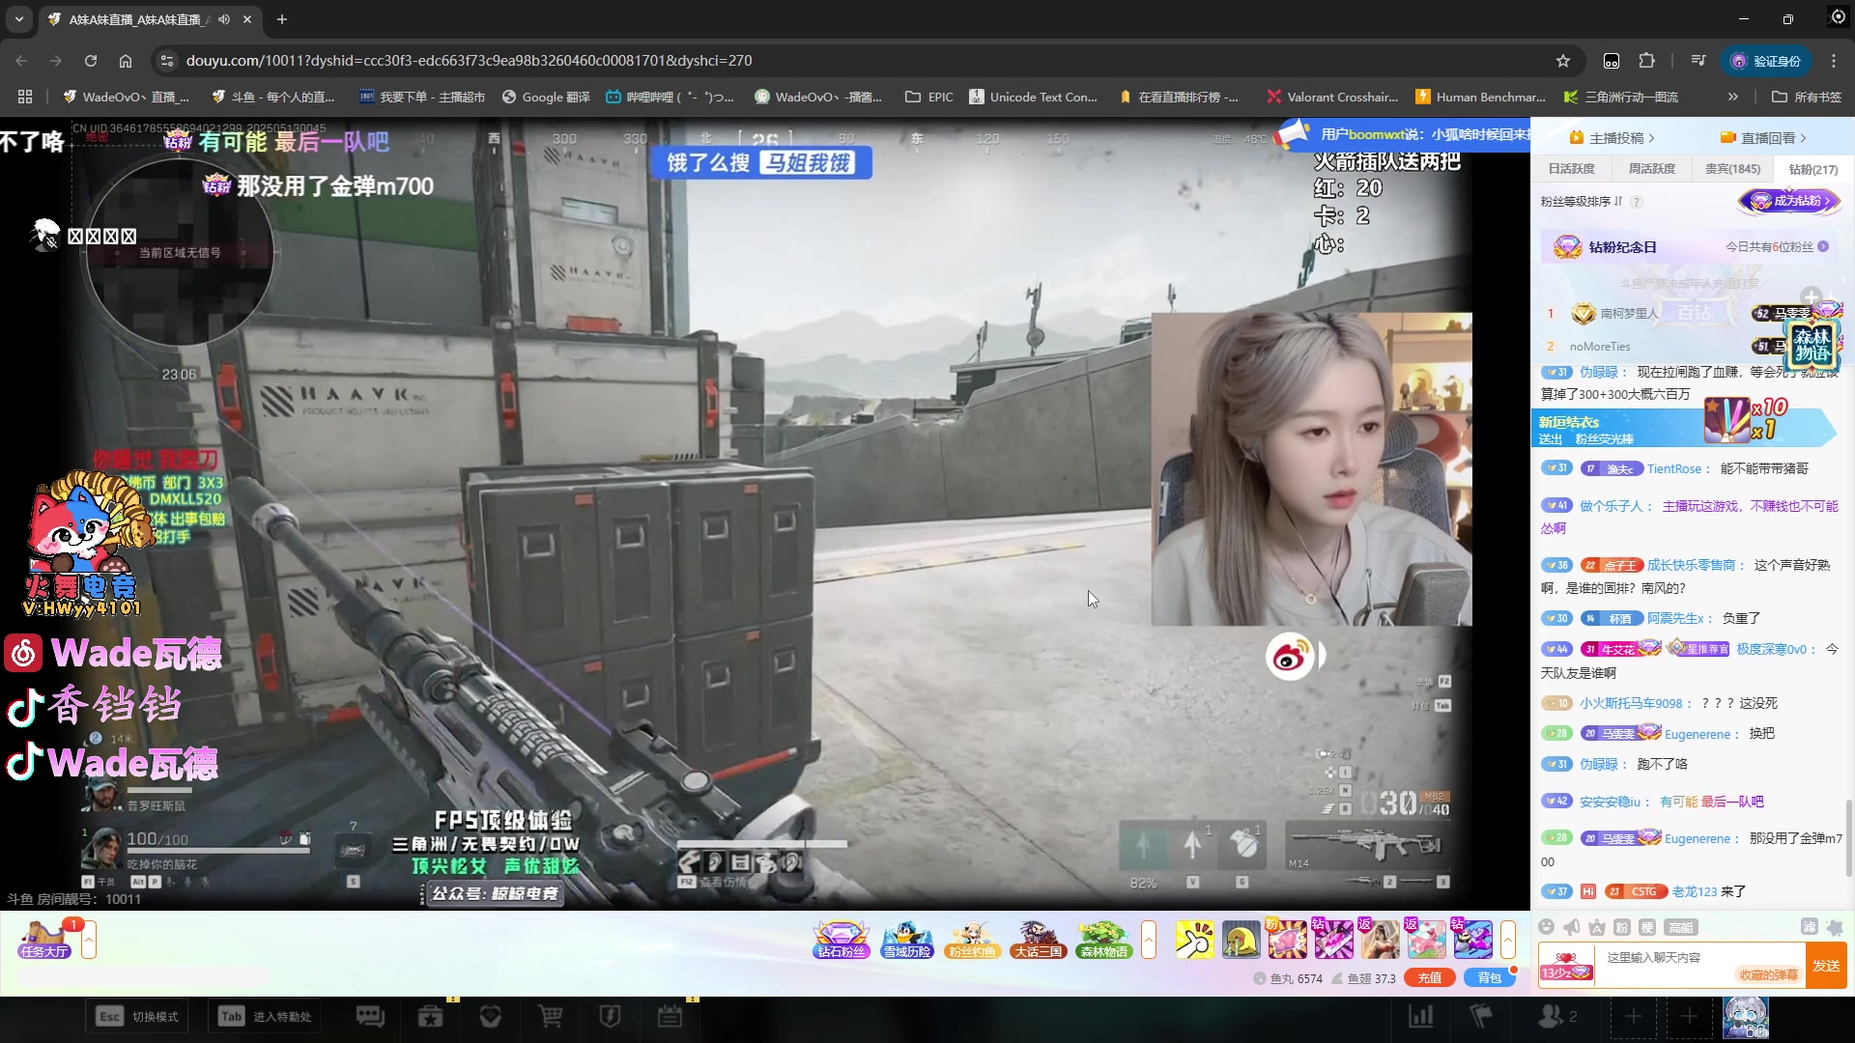Expand 主播投稿 streamer submissions
This screenshot has width=1855, height=1043.
(1612, 138)
